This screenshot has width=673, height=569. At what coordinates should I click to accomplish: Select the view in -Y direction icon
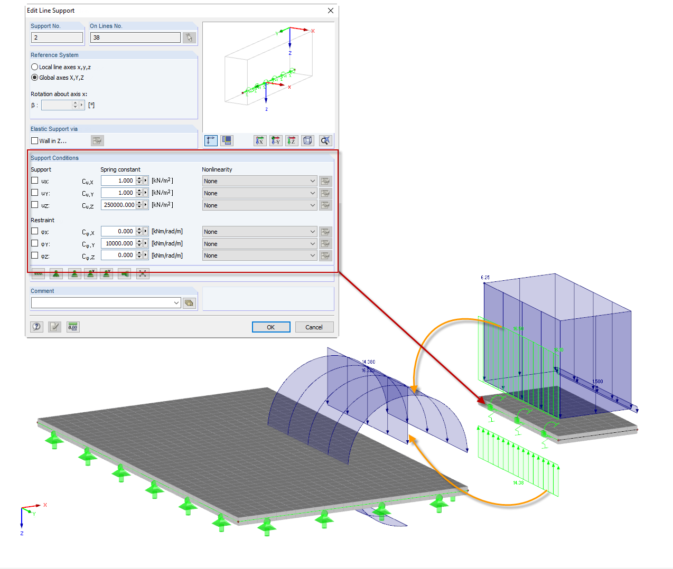(275, 140)
